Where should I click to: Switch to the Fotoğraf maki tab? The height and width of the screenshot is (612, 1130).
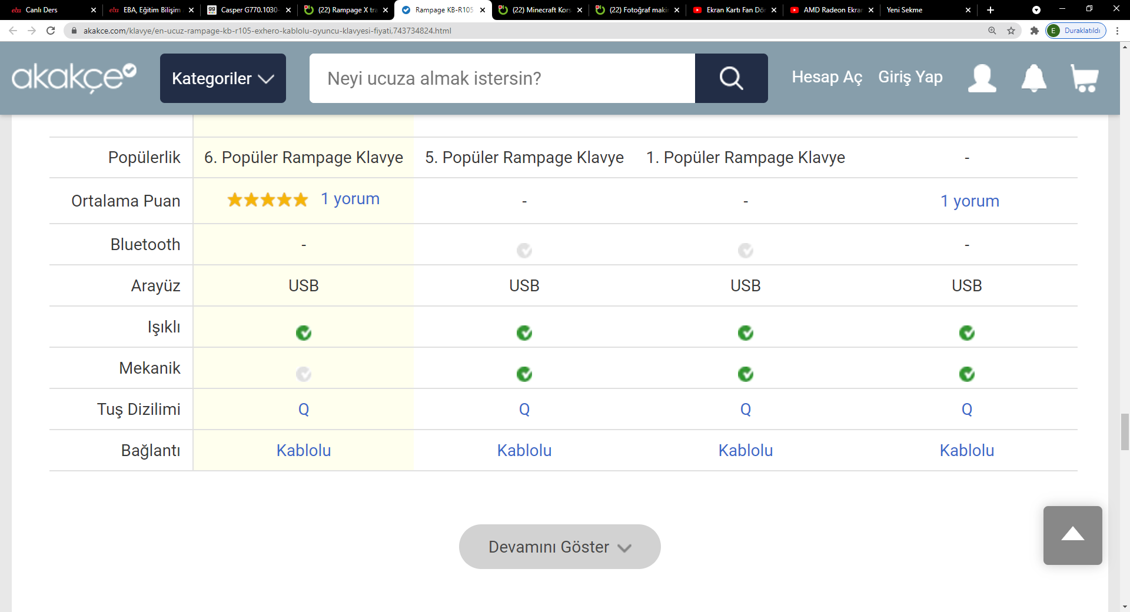[637, 10]
